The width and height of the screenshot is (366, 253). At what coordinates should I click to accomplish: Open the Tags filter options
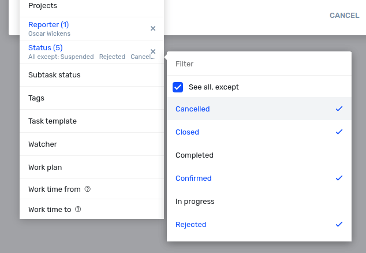click(92, 98)
